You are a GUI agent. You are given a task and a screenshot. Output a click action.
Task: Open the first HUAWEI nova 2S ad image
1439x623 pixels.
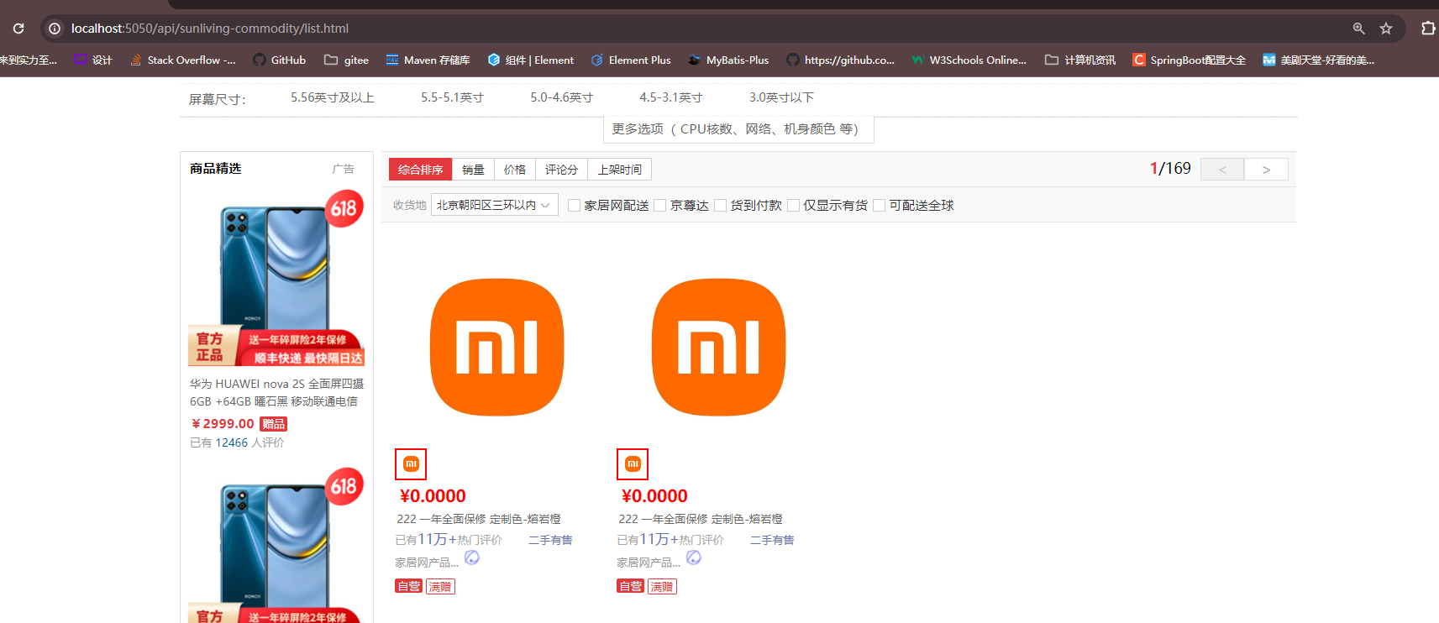tap(276, 279)
